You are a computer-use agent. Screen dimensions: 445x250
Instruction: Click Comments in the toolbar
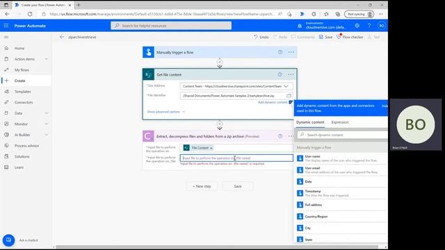tap(303, 37)
